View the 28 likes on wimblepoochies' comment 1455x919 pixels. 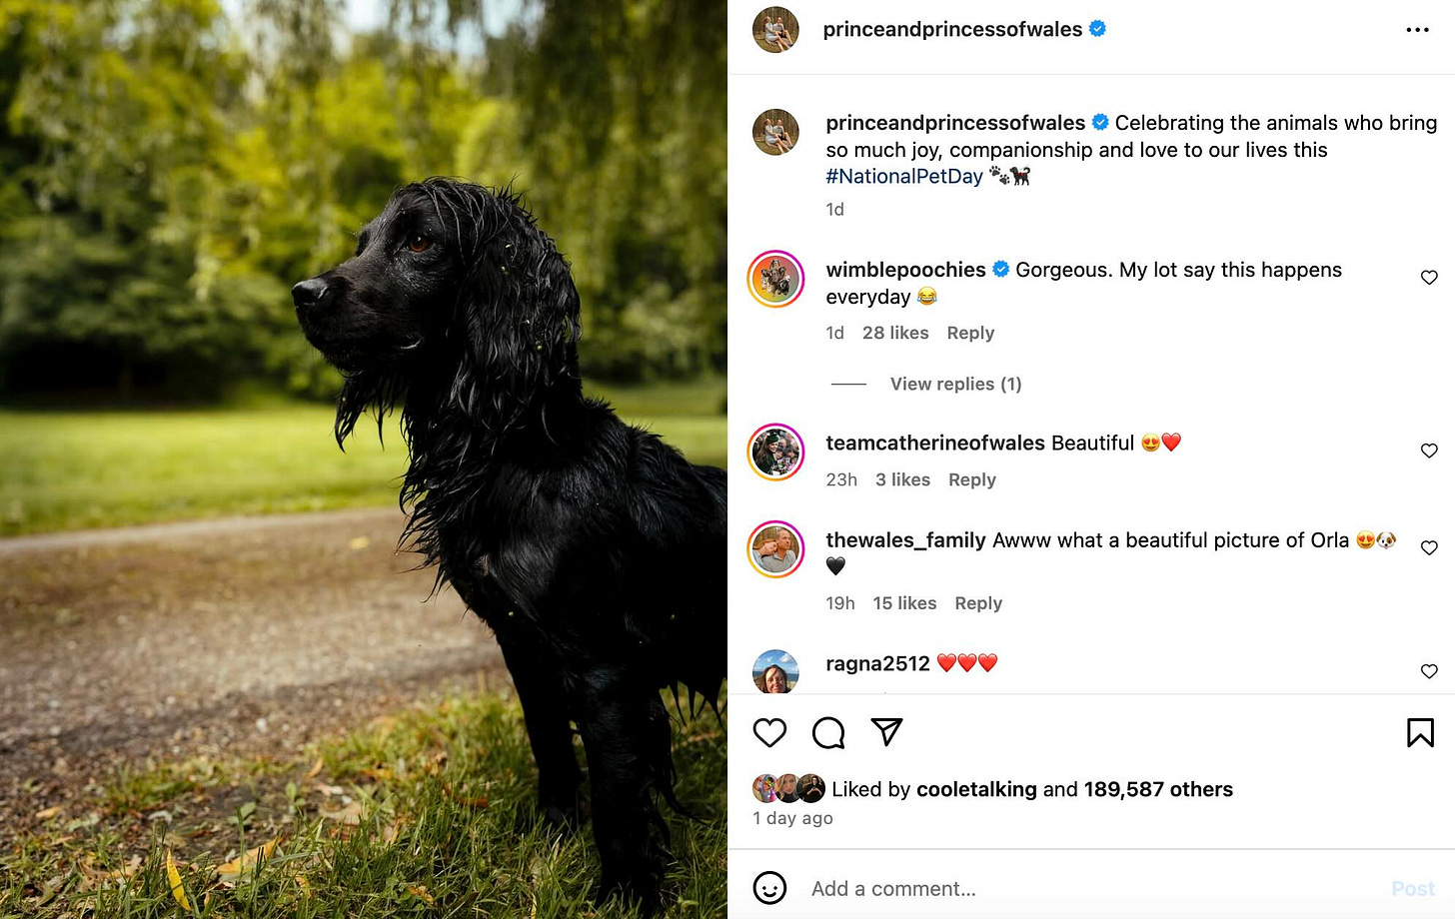[x=895, y=333]
